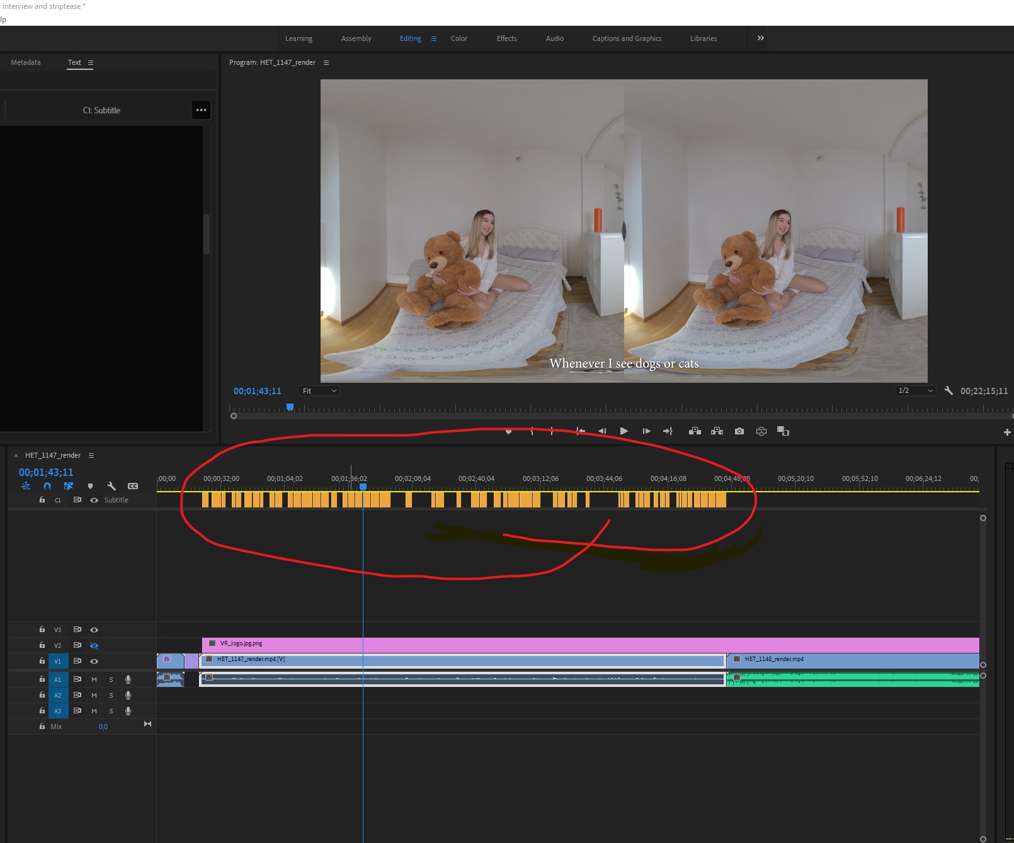
Task: Switch to the Color workspace
Action: (459, 38)
